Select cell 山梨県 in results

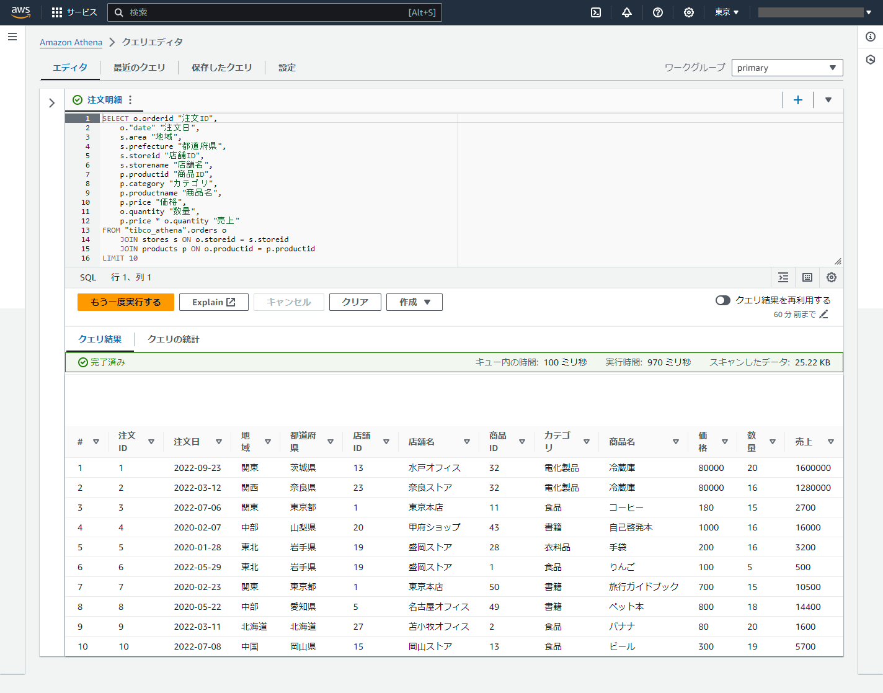coord(303,527)
